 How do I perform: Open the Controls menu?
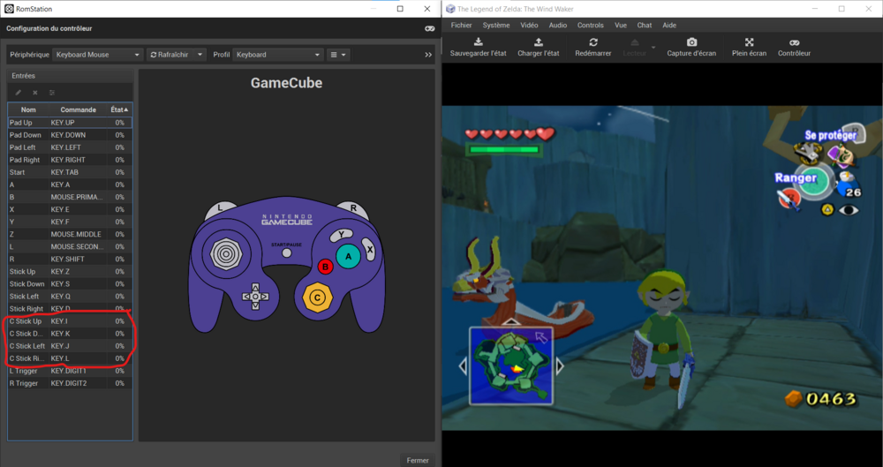591,26
